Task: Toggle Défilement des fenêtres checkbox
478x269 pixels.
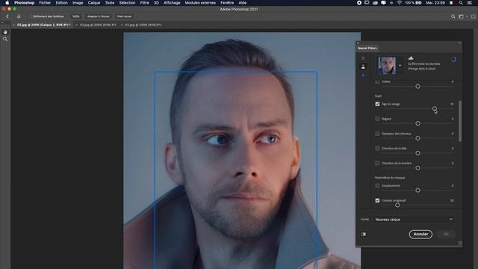Action: tap(31, 16)
